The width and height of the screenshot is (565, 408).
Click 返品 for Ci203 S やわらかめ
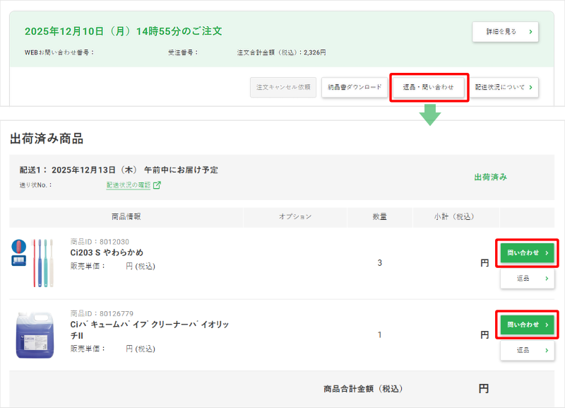[527, 279]
